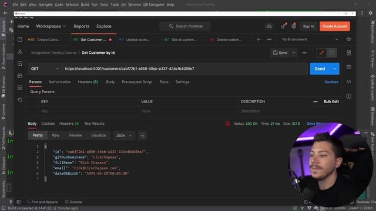376x211 pixels.
Task: Switch to build mode pencil icon
Action: tap(322, 53)
